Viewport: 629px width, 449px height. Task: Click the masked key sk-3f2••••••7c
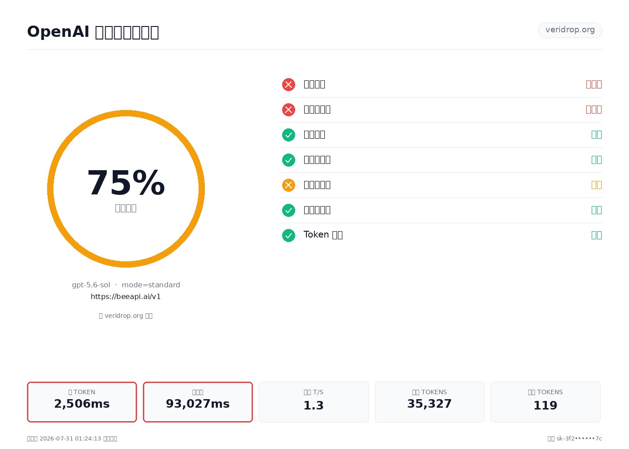(579, 439)
